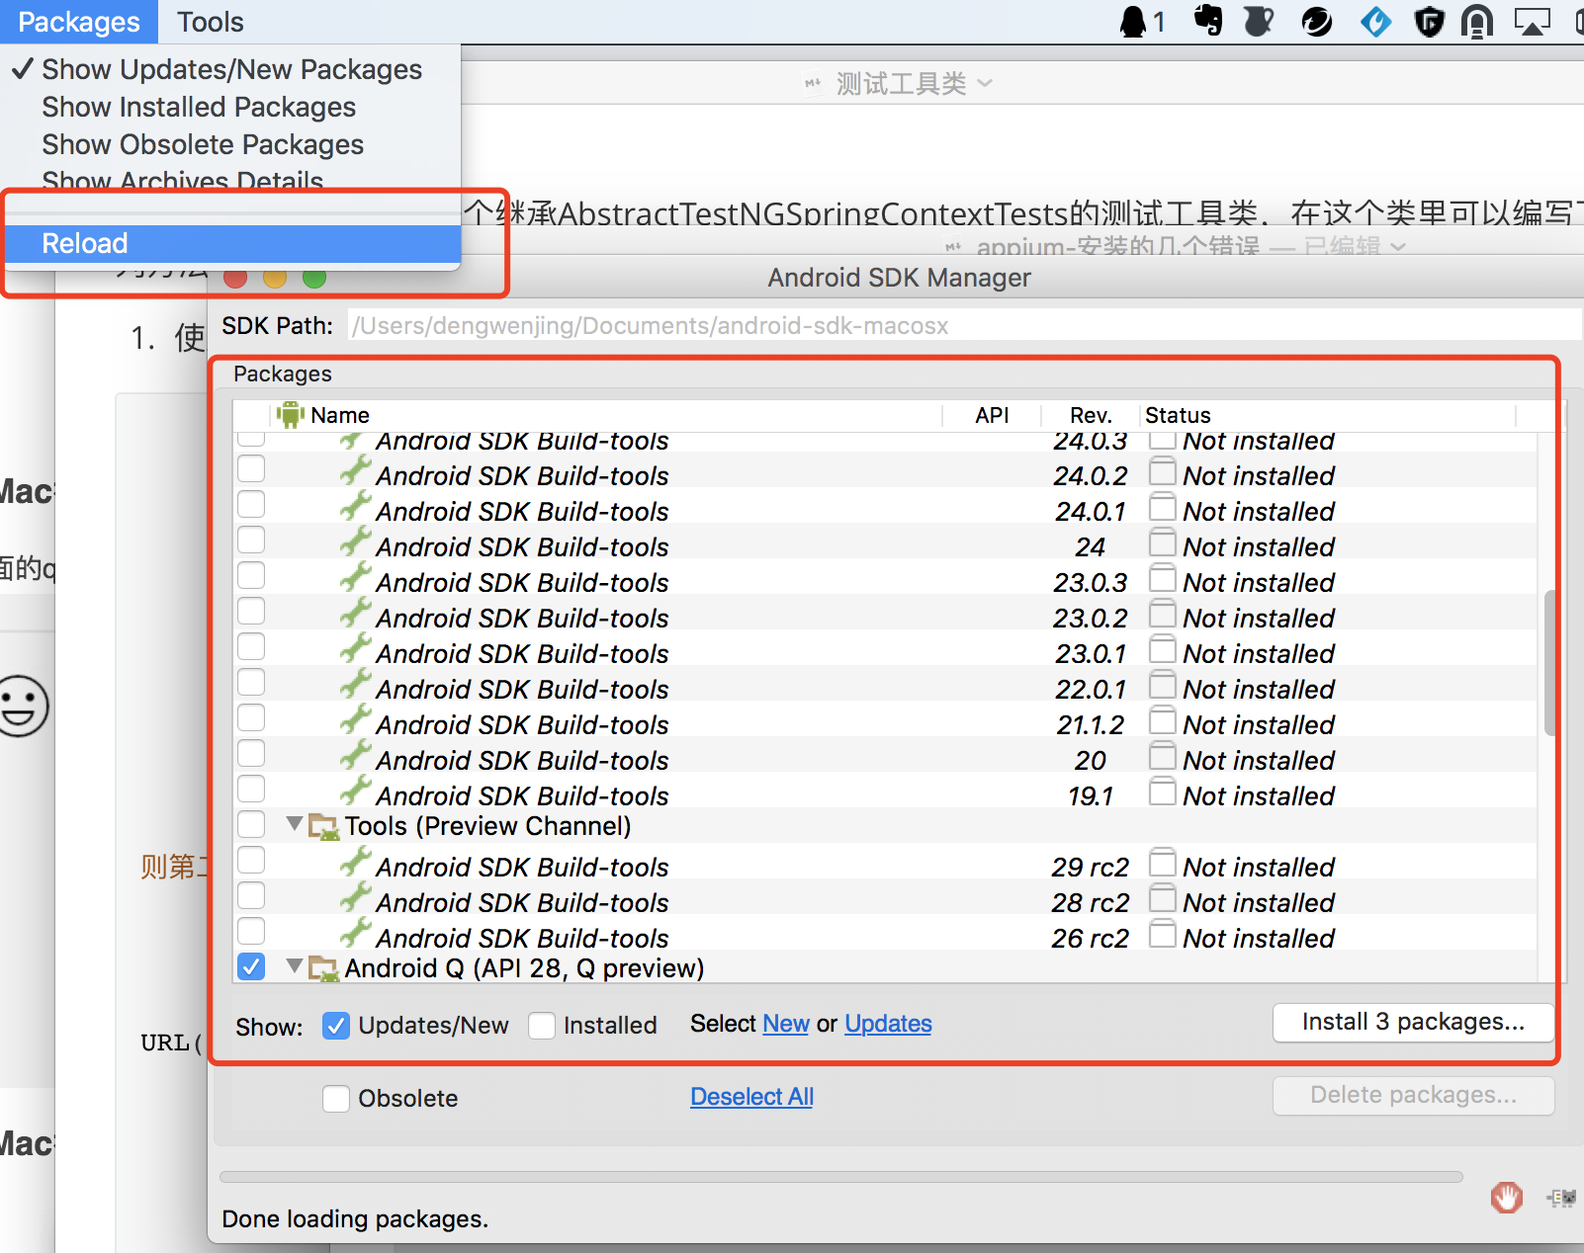Click folder icon of Android Q group
This screenshot has width=1584, height=1253.
(323, 969)
